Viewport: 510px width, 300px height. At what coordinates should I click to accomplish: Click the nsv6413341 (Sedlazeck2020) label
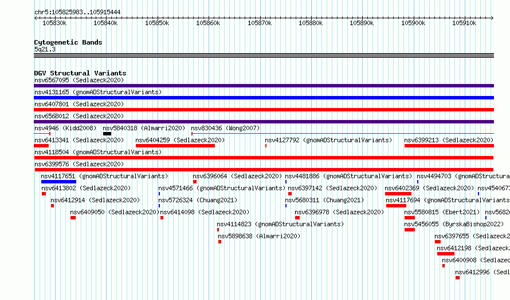[79, 140]
